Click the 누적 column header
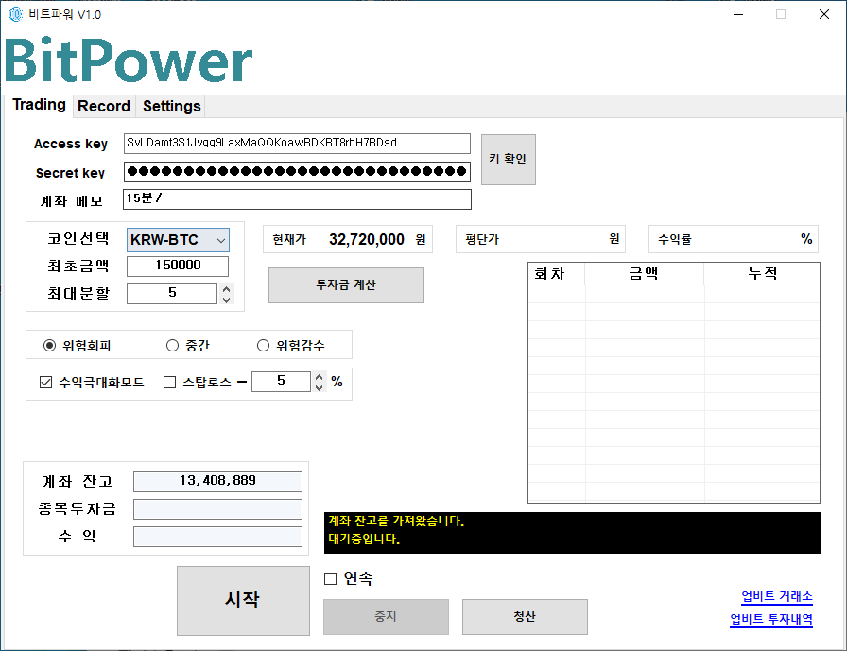The width and height of the screenshot is (847, 651). pyautogui.click(x=762, y=274)
